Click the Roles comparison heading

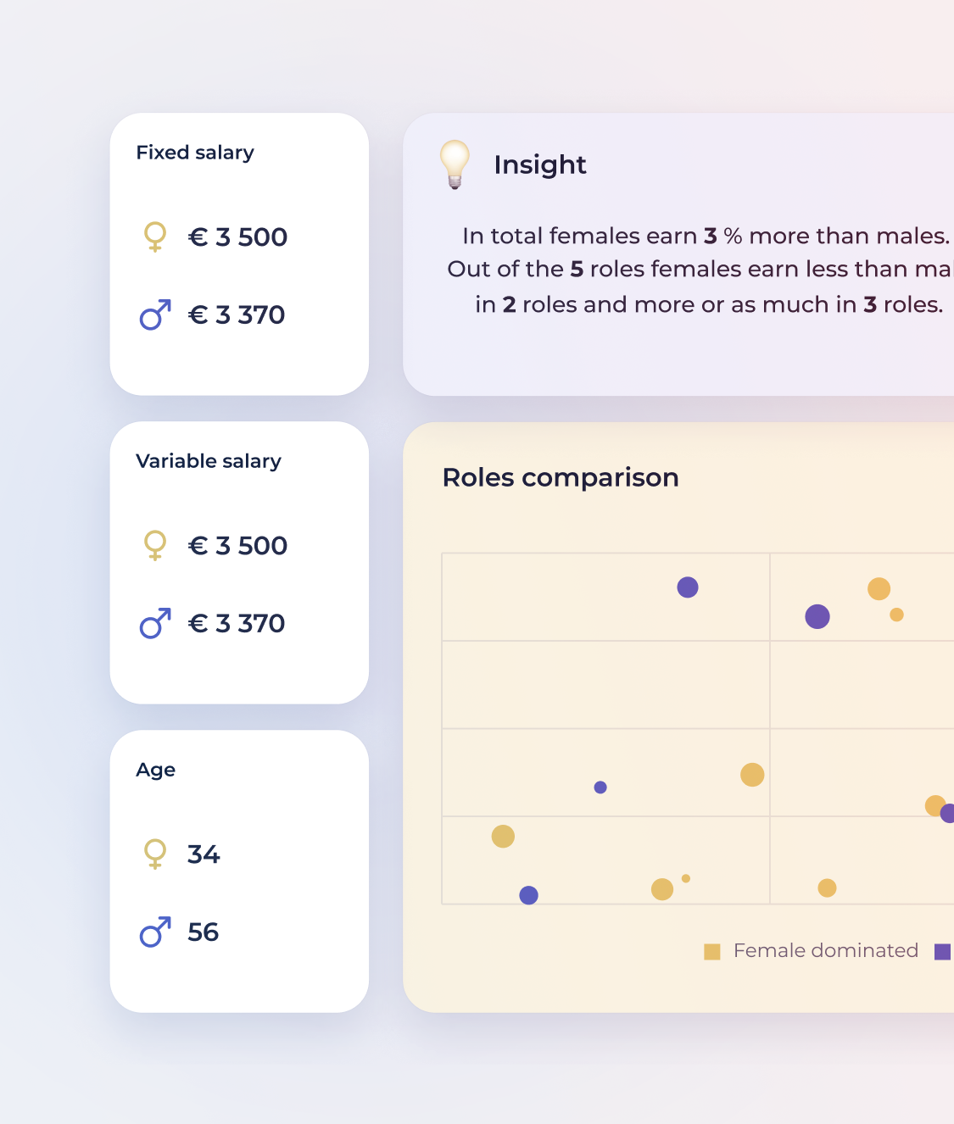point(561,477)
